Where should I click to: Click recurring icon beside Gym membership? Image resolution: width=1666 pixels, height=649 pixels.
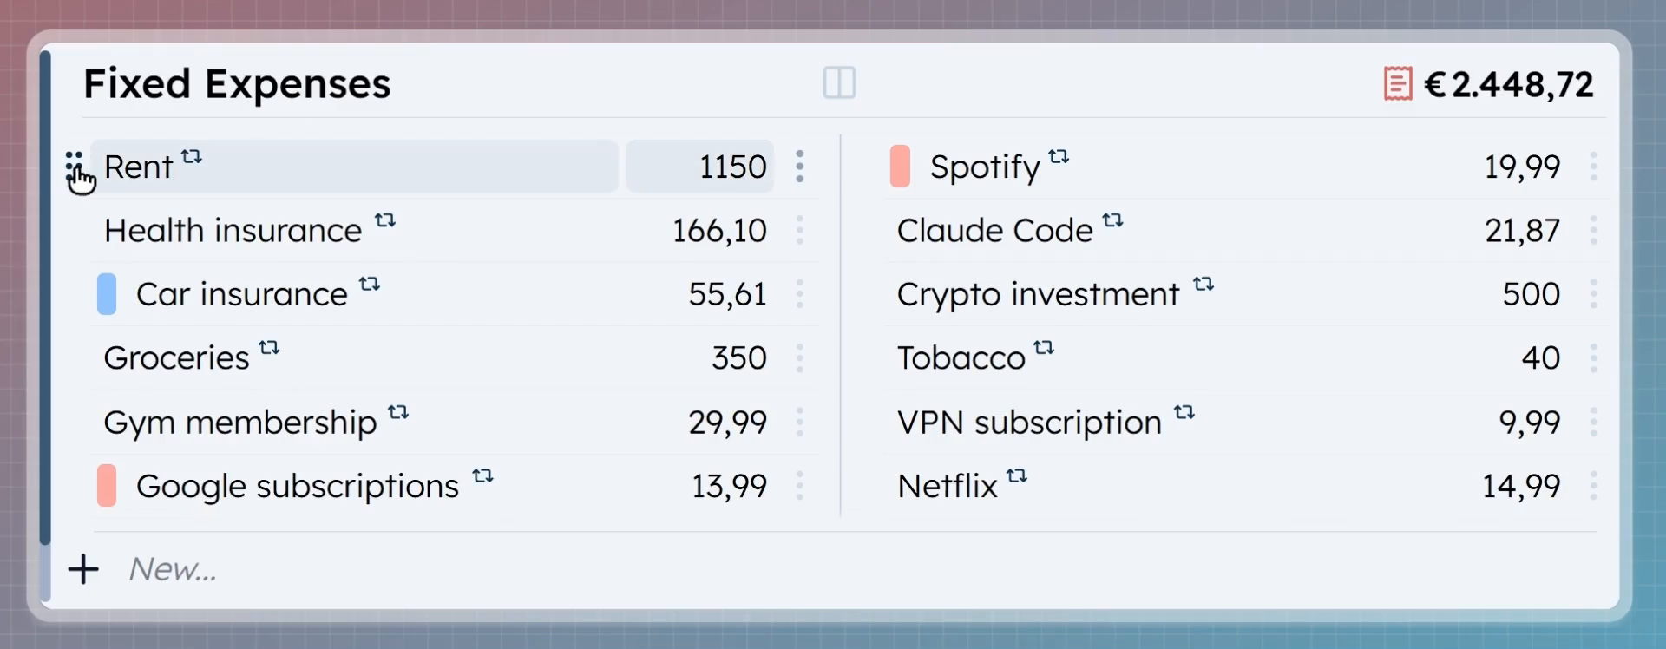coord(398,412)
